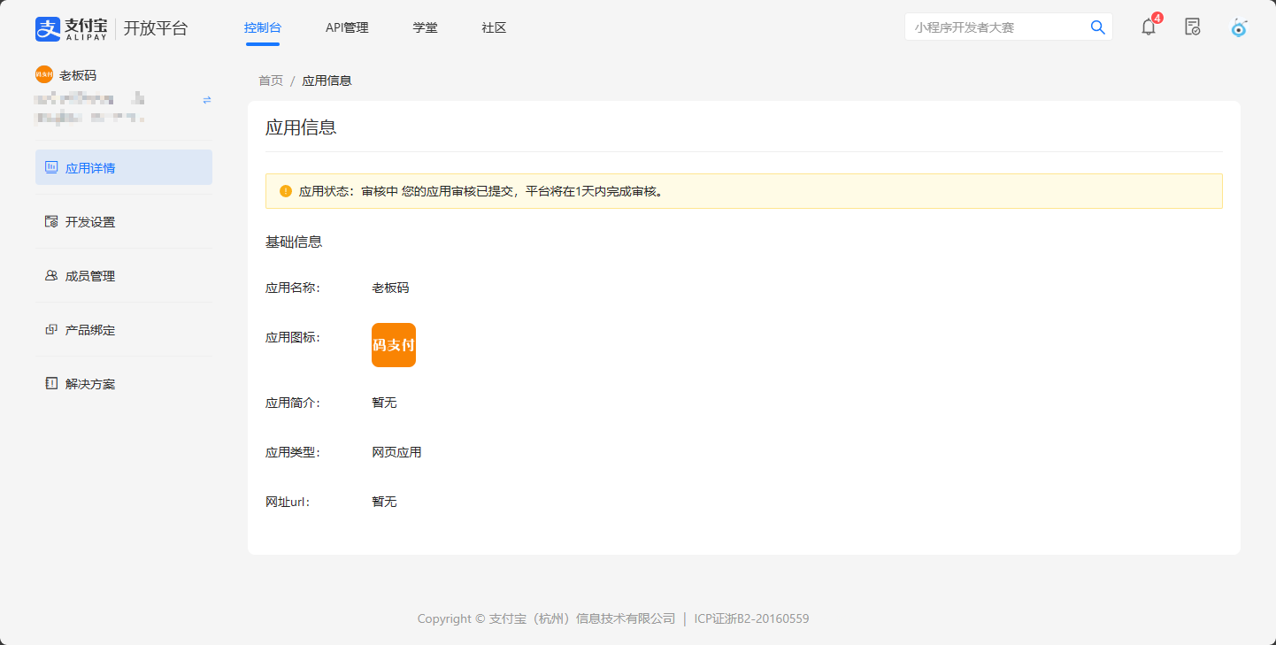This screenshot has width=1276, height=645.
Task: Click the search magnifier icon
Action: coord(1097,27)
